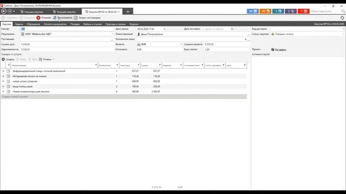Click the 957,07 price cell
346x194 pixels.
[x=135, y=71]
